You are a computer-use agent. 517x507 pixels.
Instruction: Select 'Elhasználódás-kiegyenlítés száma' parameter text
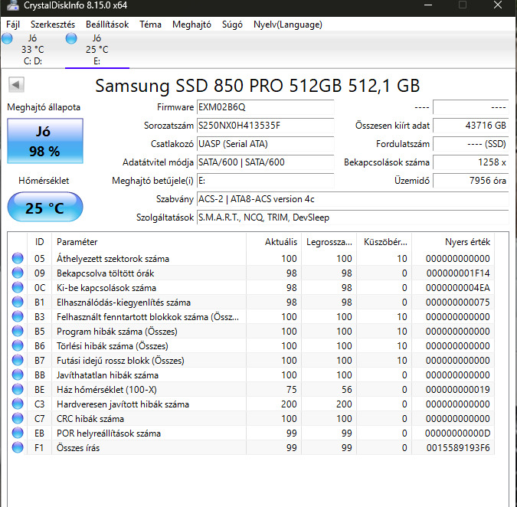[123, 303]
